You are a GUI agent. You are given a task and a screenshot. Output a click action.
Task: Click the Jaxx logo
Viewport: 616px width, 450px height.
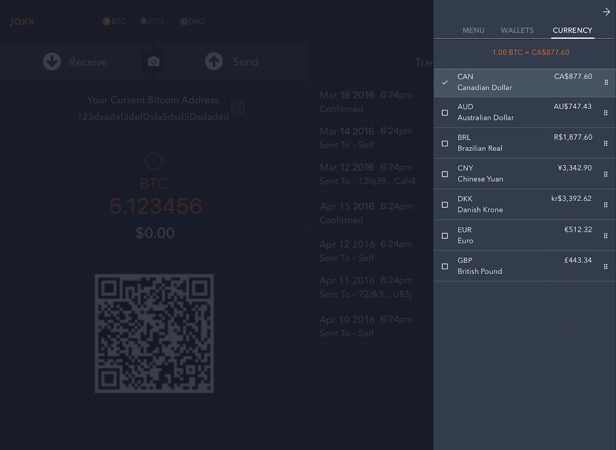[x=22, y=21]
